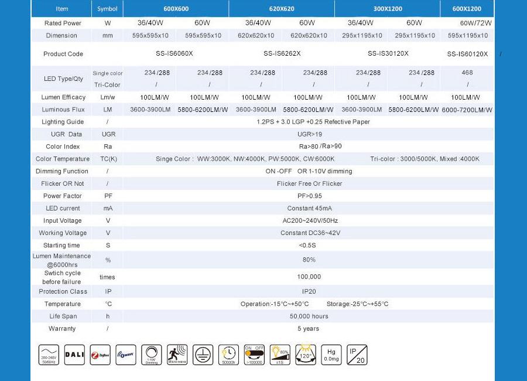Click the DALI icon

(74, 355)
